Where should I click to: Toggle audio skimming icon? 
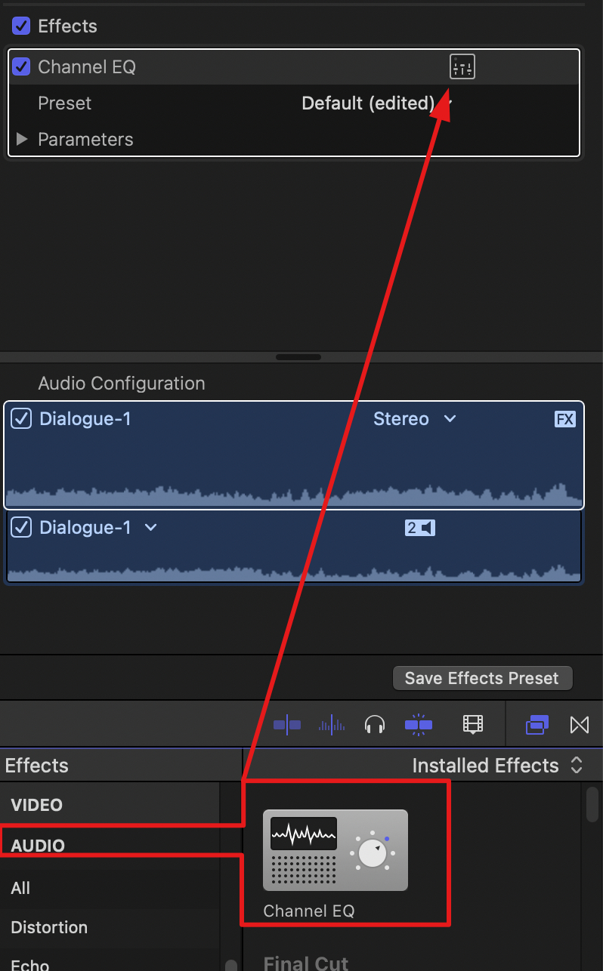pos(332,725)
